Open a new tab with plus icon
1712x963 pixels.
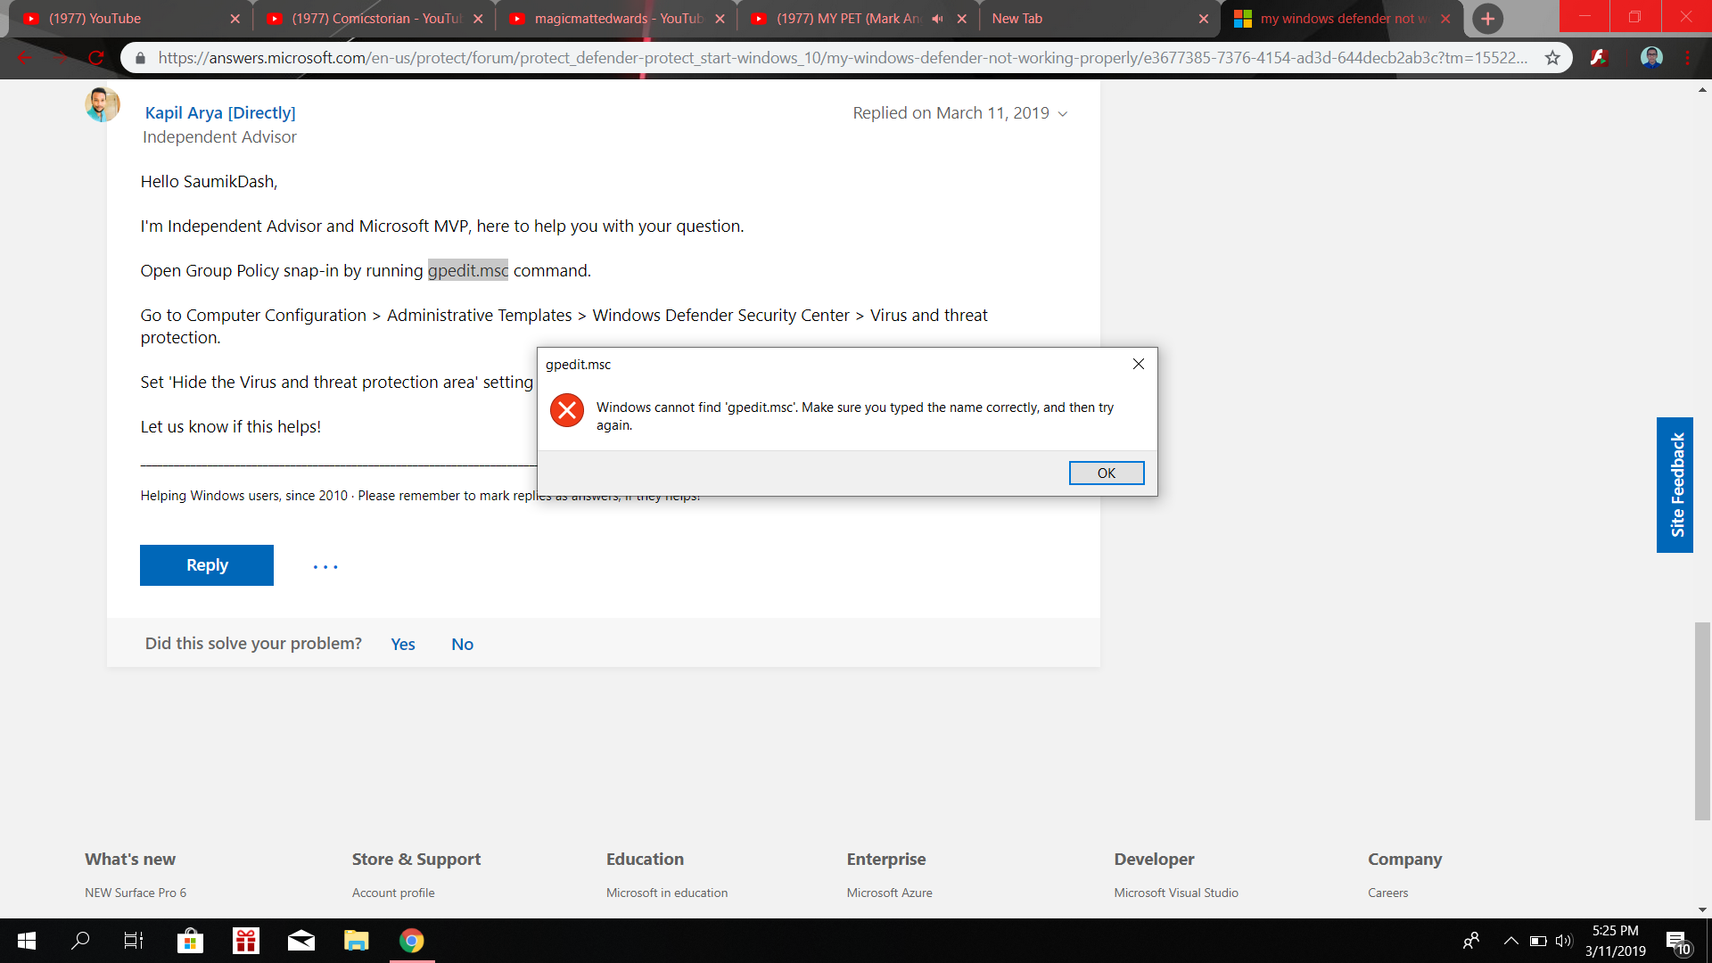click(1487, 19)
